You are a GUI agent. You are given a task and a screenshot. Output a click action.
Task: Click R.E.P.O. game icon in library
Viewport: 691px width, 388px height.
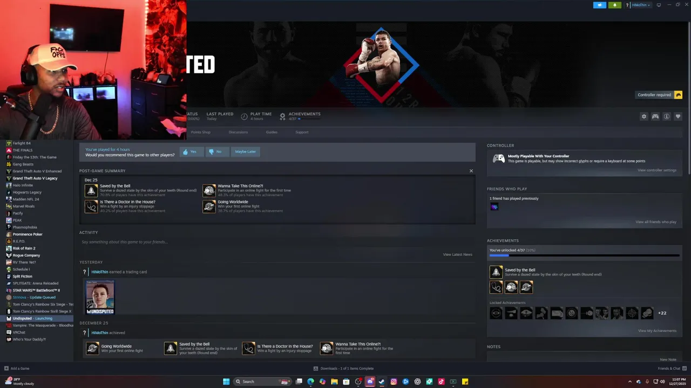click(9, 241)
